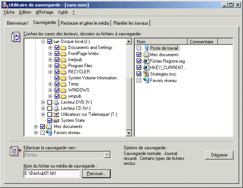The height and width of the screenshot is (188, 243).
Task: Switch to Planifier les travaux tab
Action: click(131, 23)
